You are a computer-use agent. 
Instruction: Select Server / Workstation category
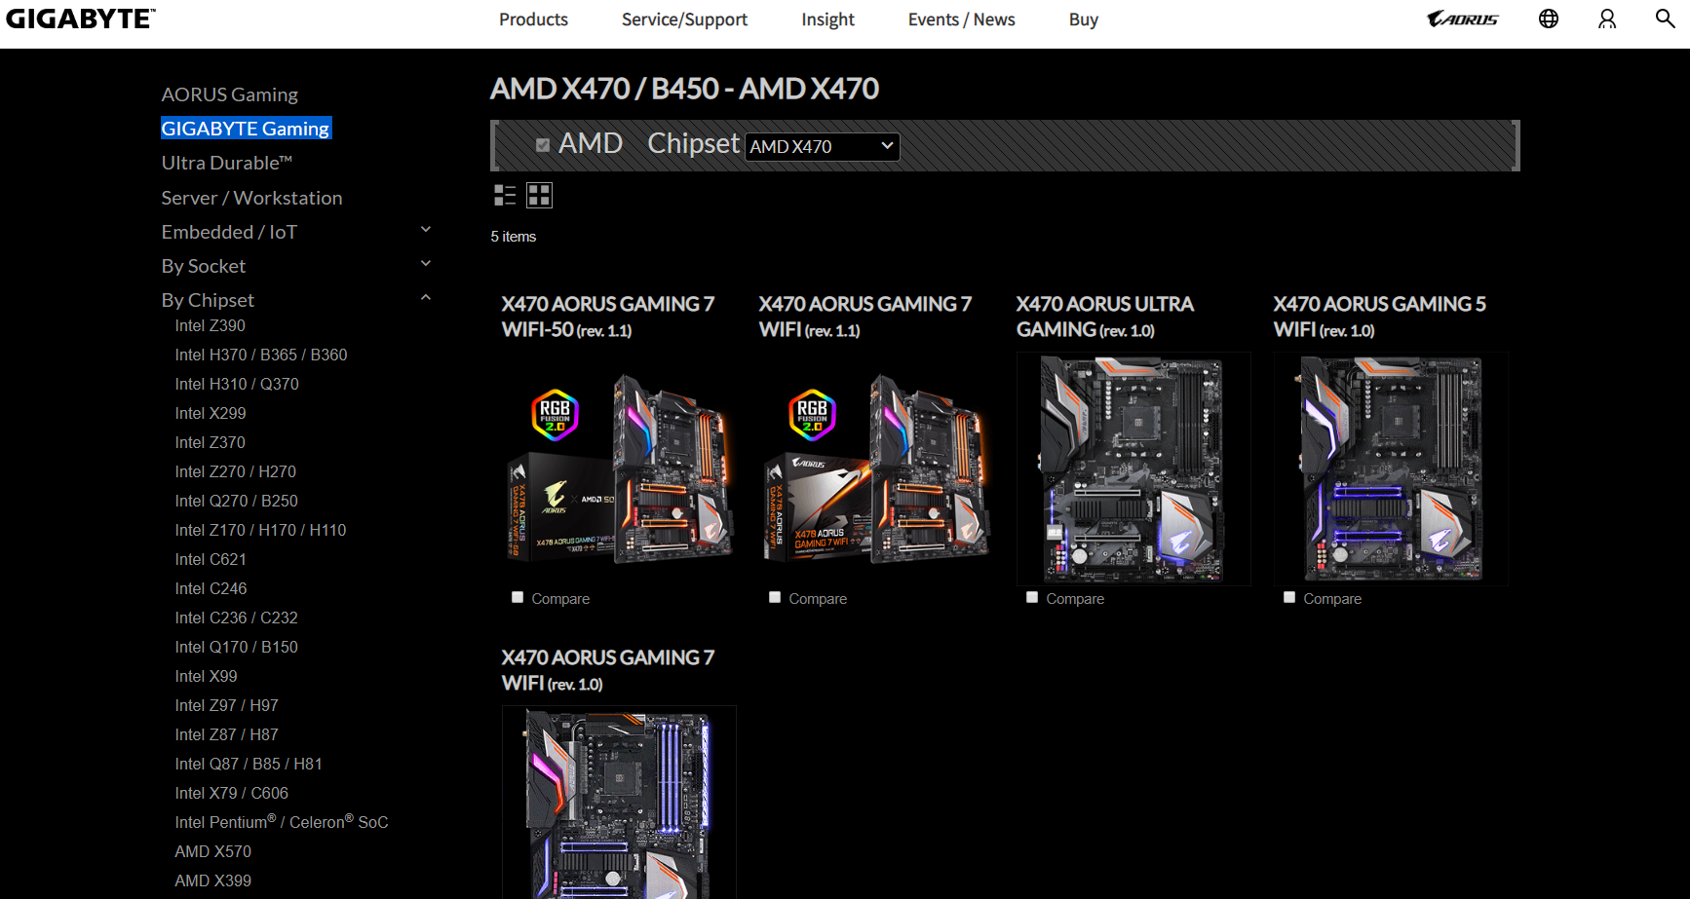coord(252,198)
